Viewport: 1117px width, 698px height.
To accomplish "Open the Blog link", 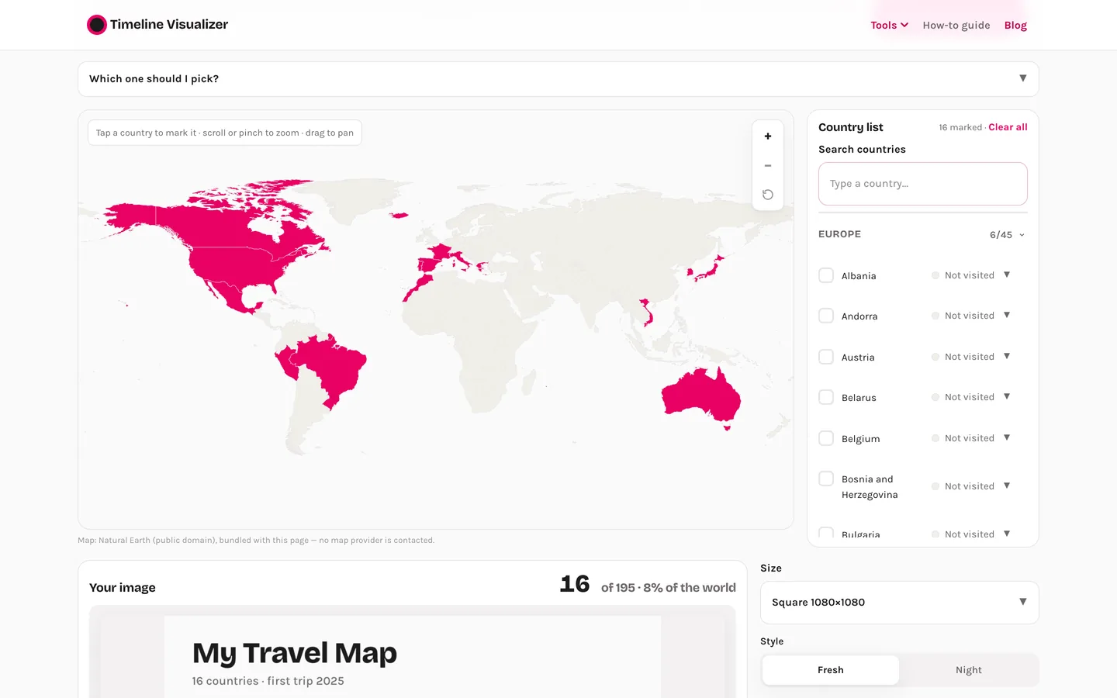I will [1015, 26].
